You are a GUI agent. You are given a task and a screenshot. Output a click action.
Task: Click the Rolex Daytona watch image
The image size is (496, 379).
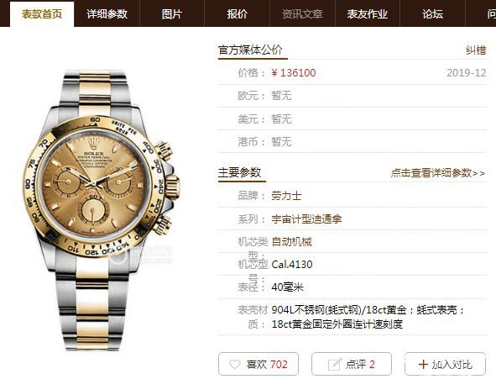(x=102, y=211)
